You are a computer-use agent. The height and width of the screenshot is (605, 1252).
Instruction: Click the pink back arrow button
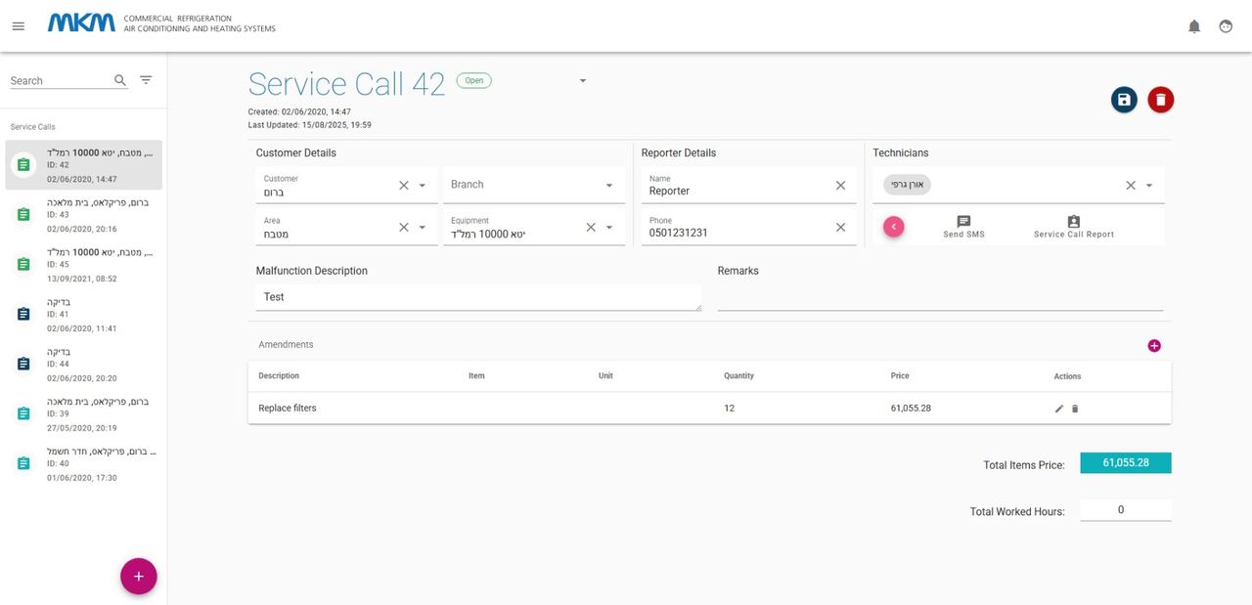(x=893, y=227)
